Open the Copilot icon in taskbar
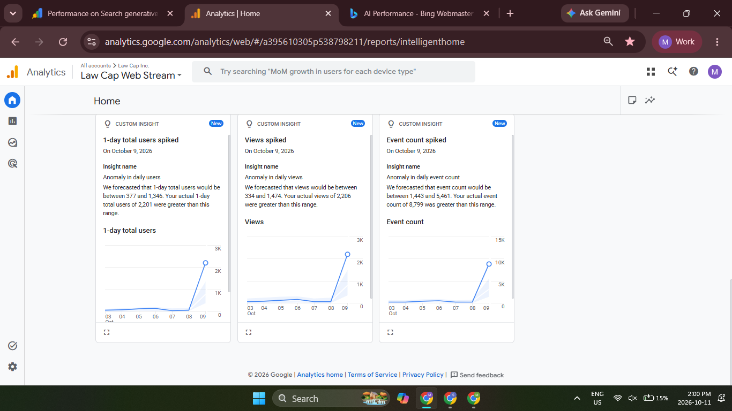 coord(403,398)
